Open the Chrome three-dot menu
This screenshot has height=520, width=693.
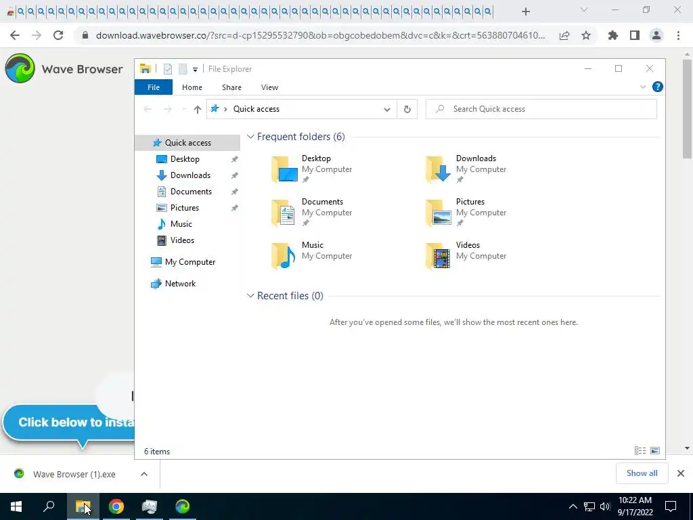click(x=678, y=35)
